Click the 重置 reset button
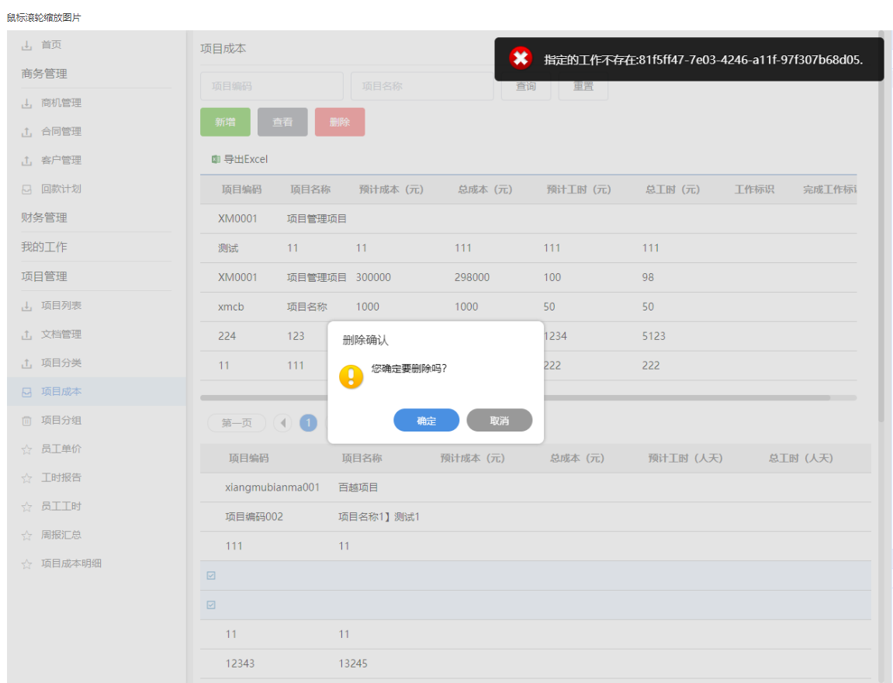Screen dimensions: 893x683 coord(583,87)
